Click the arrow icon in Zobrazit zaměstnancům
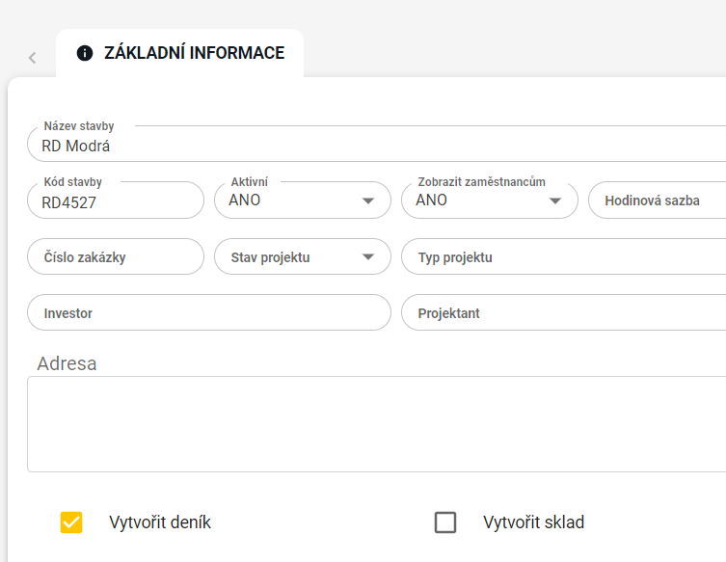 click(555, 201)
